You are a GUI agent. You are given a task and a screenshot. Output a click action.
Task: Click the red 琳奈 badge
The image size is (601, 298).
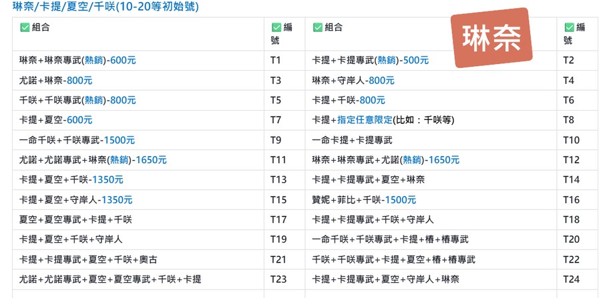(491, 39)
